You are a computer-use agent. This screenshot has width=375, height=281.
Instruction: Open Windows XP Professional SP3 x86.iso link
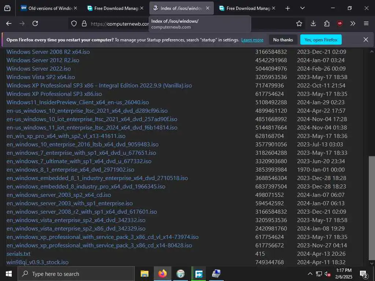[54, 94]
